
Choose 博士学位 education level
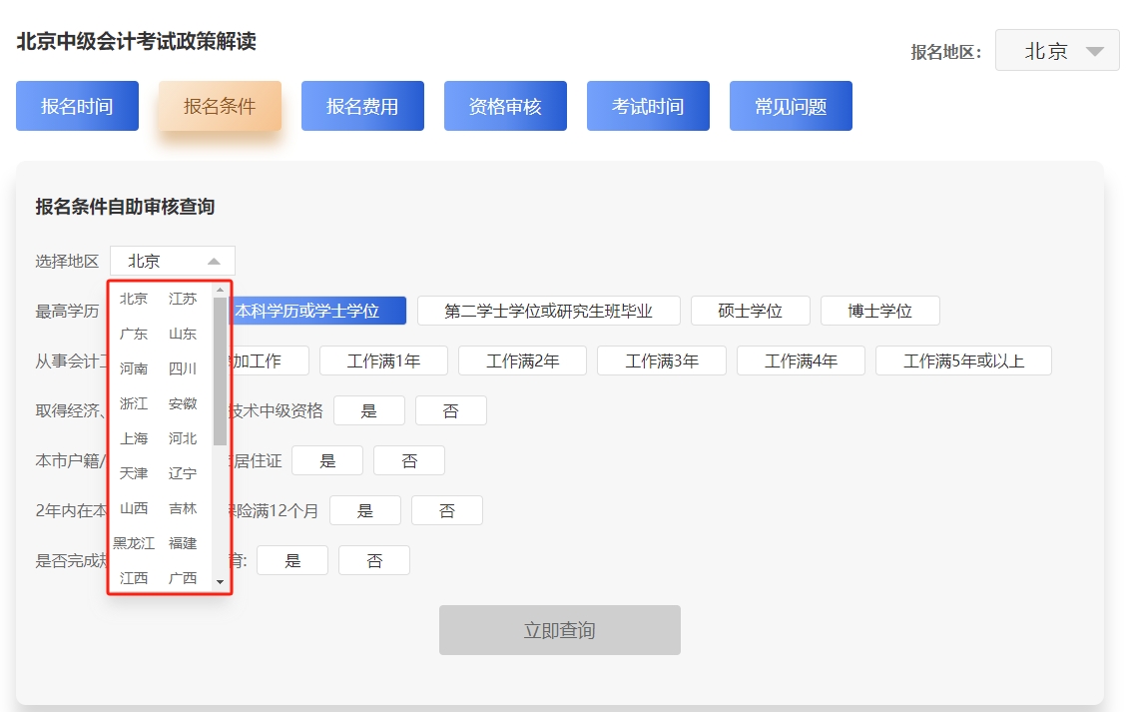[879, 311]
